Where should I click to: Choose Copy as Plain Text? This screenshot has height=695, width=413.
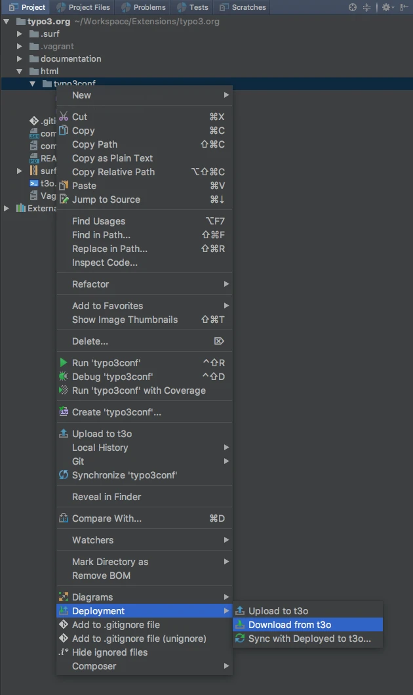point(144,158)
